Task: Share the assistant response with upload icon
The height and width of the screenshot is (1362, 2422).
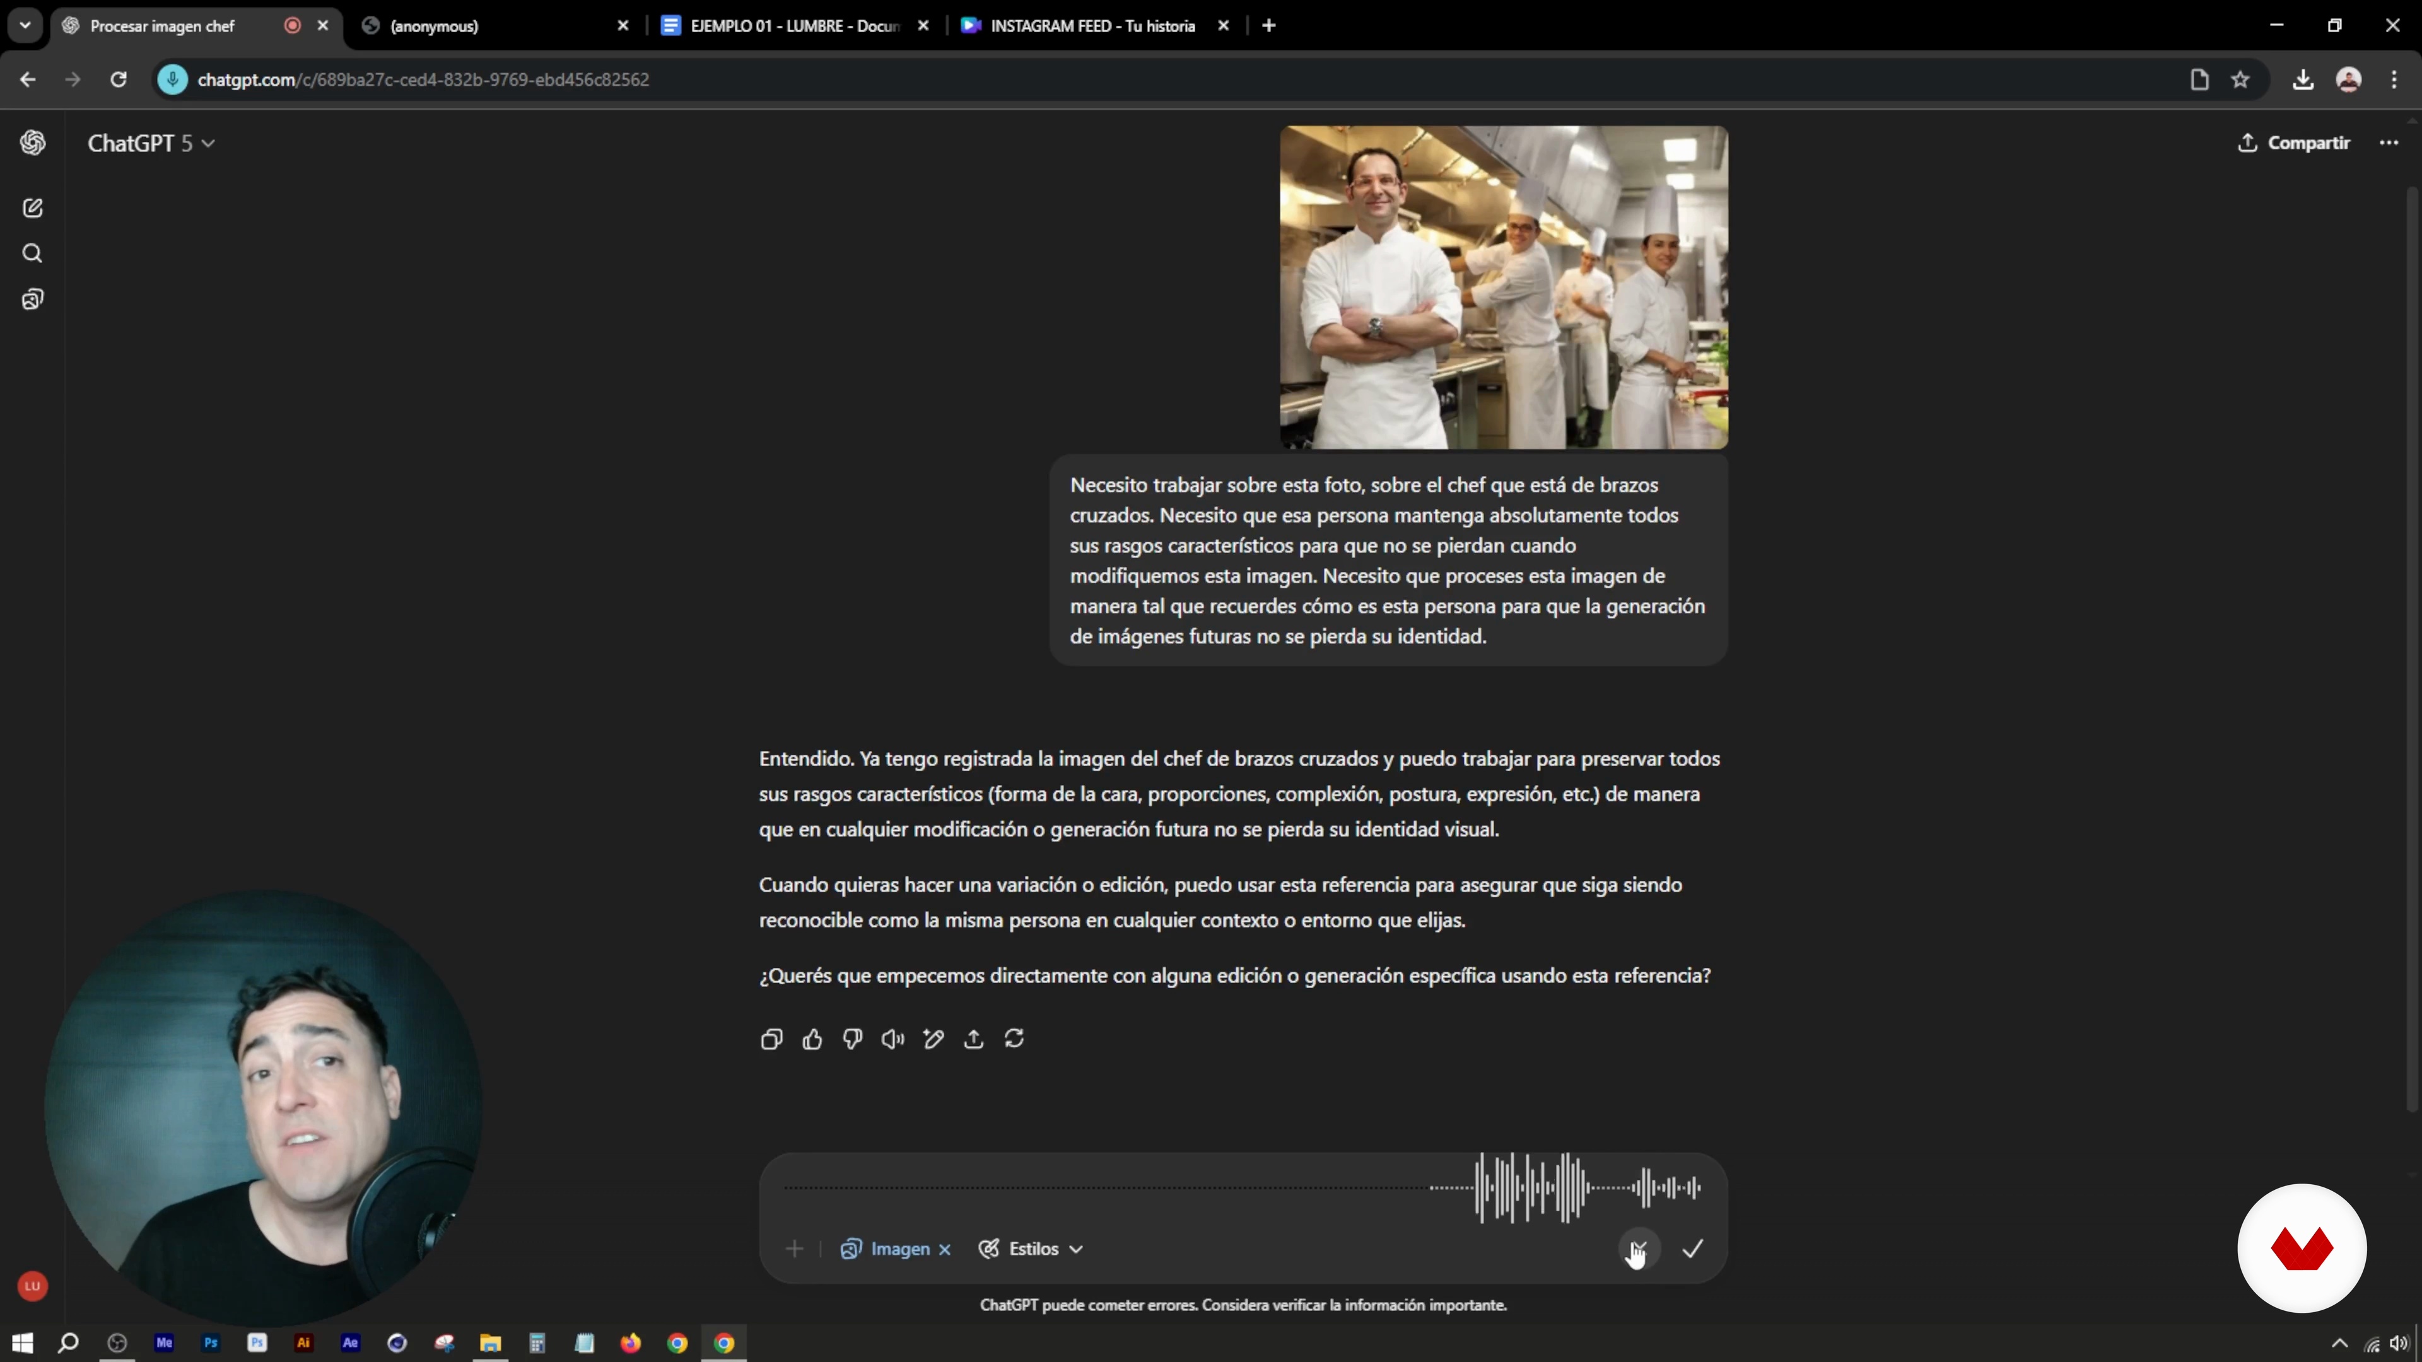Action: 974,1039
